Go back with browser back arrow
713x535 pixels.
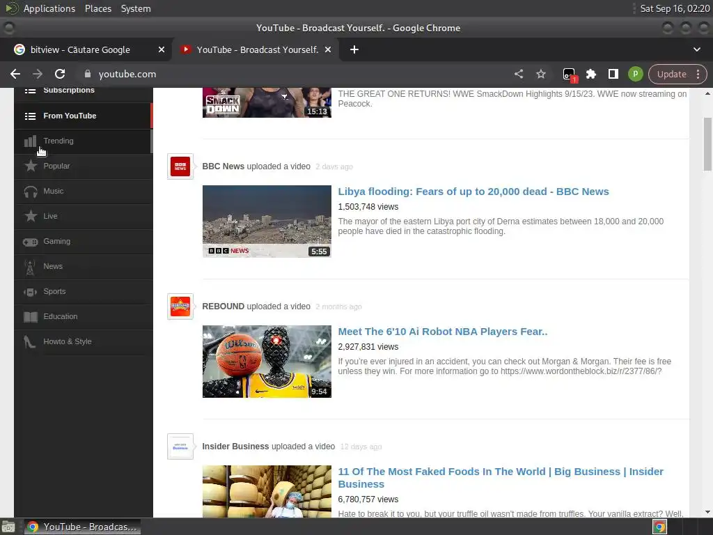click(15, 74)
